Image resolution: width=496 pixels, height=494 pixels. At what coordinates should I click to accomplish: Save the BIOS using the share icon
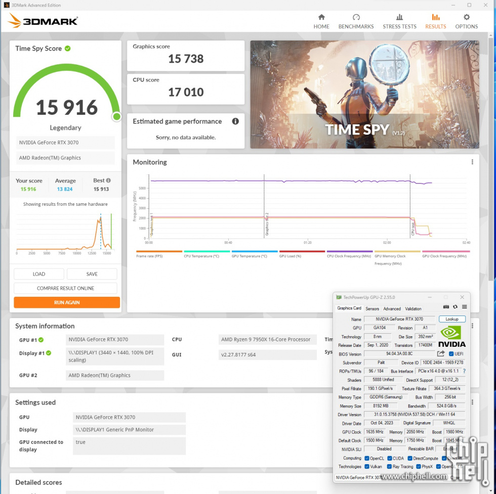[x=441, y=353]
